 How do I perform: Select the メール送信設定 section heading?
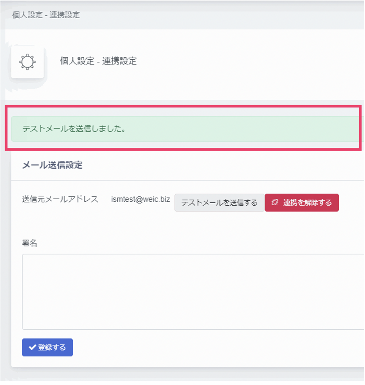coord(52,165)
